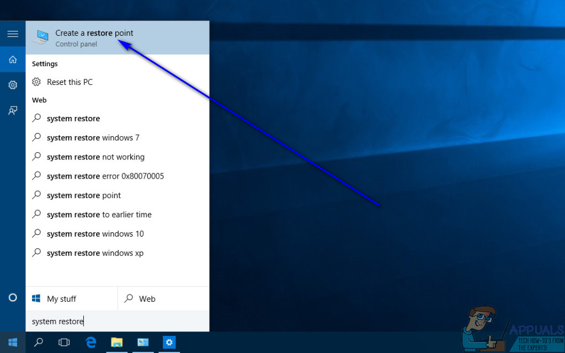Click the gear icon beside Reset this PC
Screen dimensions: 565x353
pos(36,82)
